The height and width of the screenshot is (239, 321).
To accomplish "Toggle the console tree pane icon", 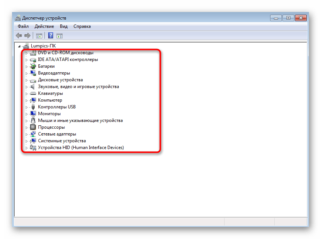I will point(39,36).
